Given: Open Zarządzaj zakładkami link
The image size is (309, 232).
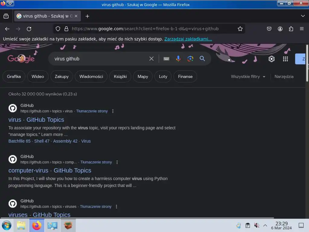Looking at the screenshot, I should click(x=188, y=39).
